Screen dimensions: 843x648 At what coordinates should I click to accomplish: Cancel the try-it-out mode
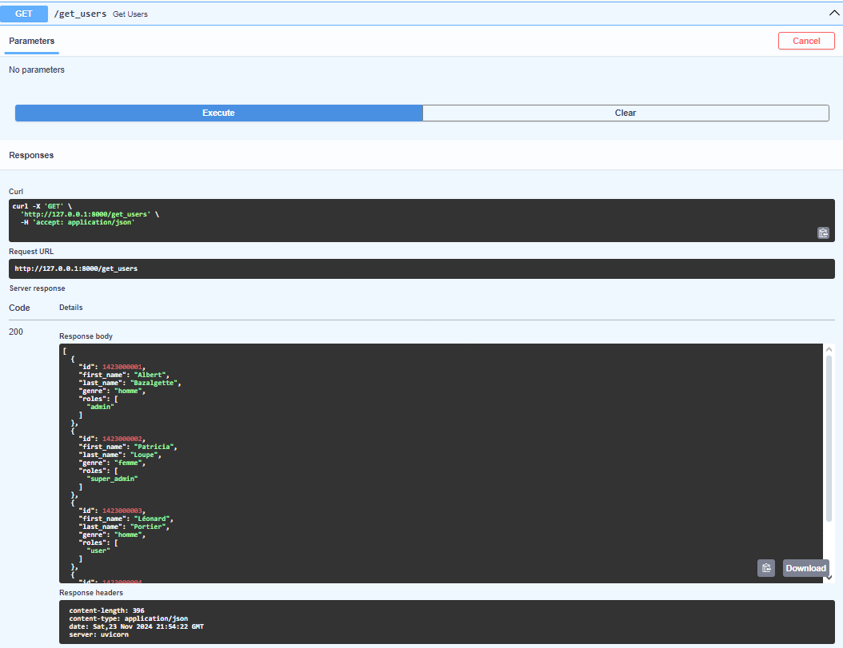(x=806, y=40)
